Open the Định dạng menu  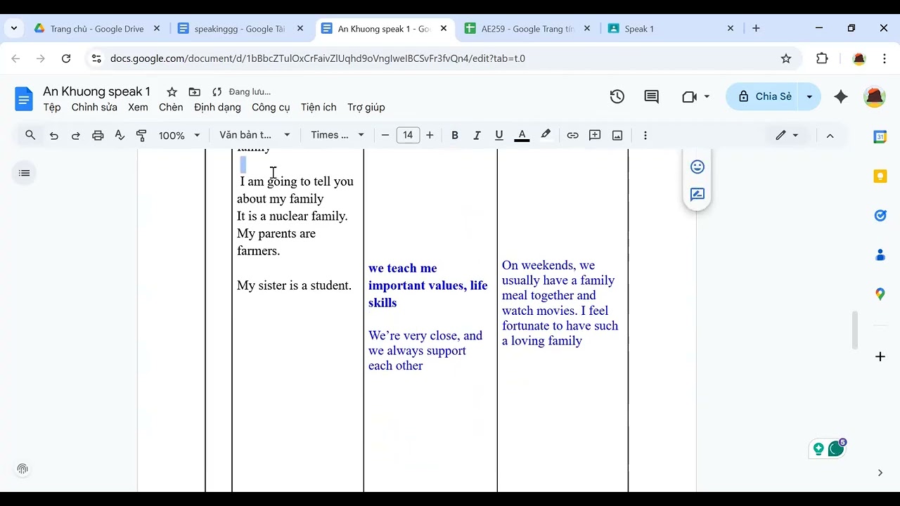(217, 108)
